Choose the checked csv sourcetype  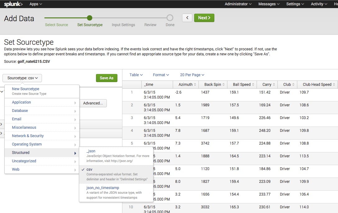coord(116,174)
